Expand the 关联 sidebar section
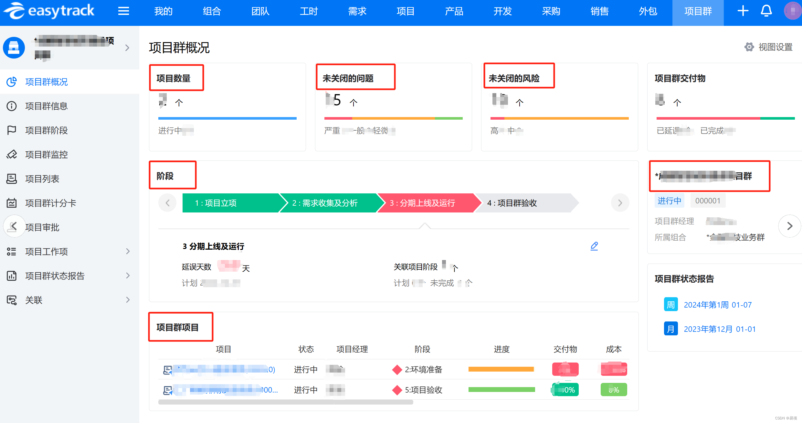The height and width of the screenshot is (423, 802). click(x=128, y=300)
